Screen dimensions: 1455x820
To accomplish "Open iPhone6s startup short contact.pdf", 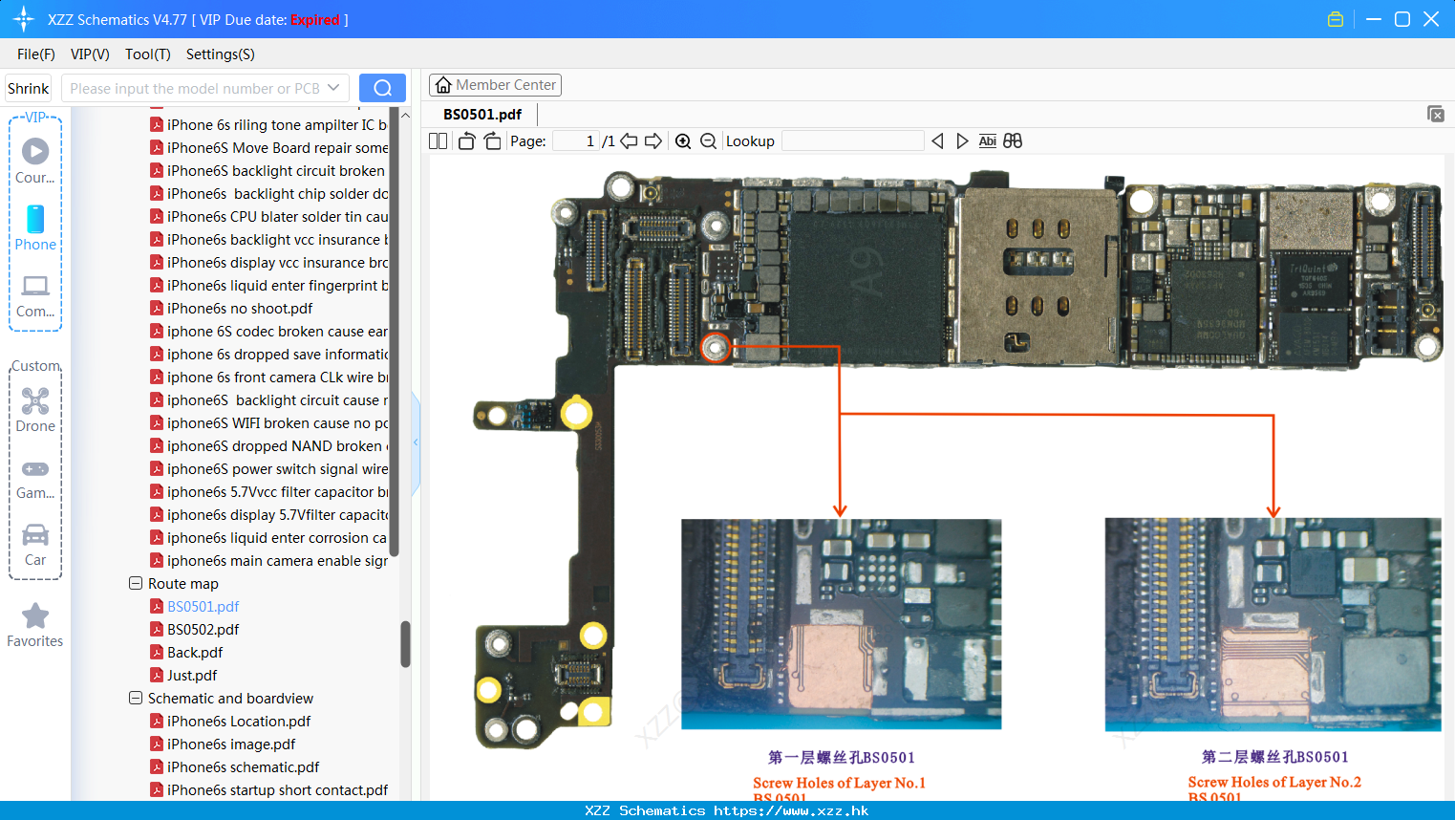I will coord(277,789).
